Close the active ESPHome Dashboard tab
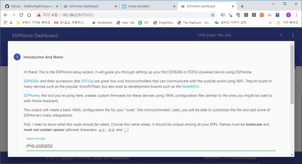302x164 pixels. (233, 7)
